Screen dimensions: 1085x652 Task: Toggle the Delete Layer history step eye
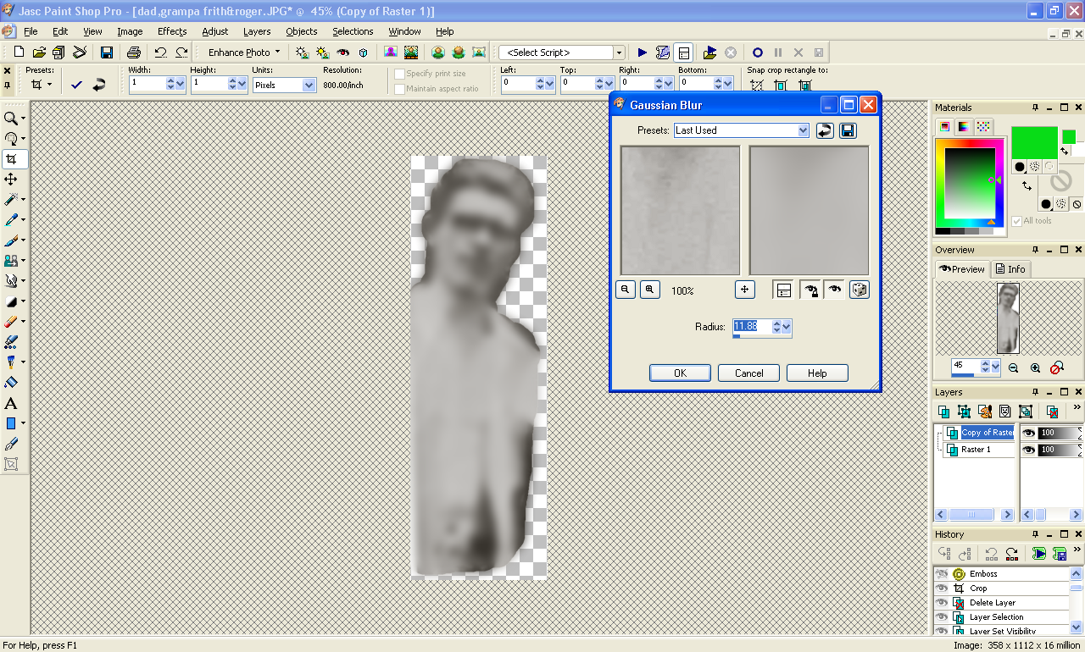point(941,603)
